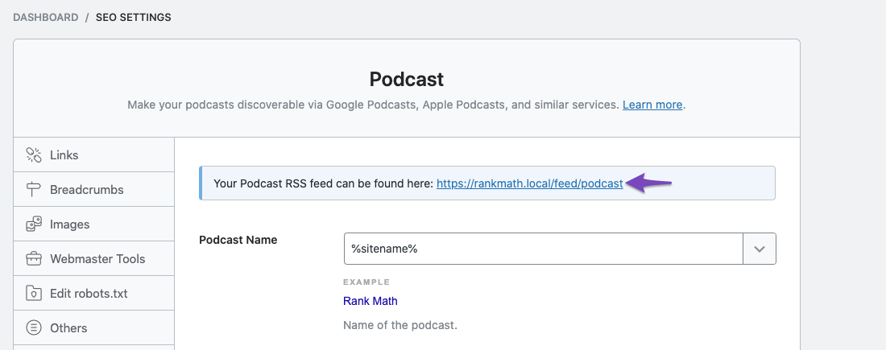This screenshot has width=886, height=350.
Task: Open the Others tab
Action: pyautogui.click(x=93, y=328)
